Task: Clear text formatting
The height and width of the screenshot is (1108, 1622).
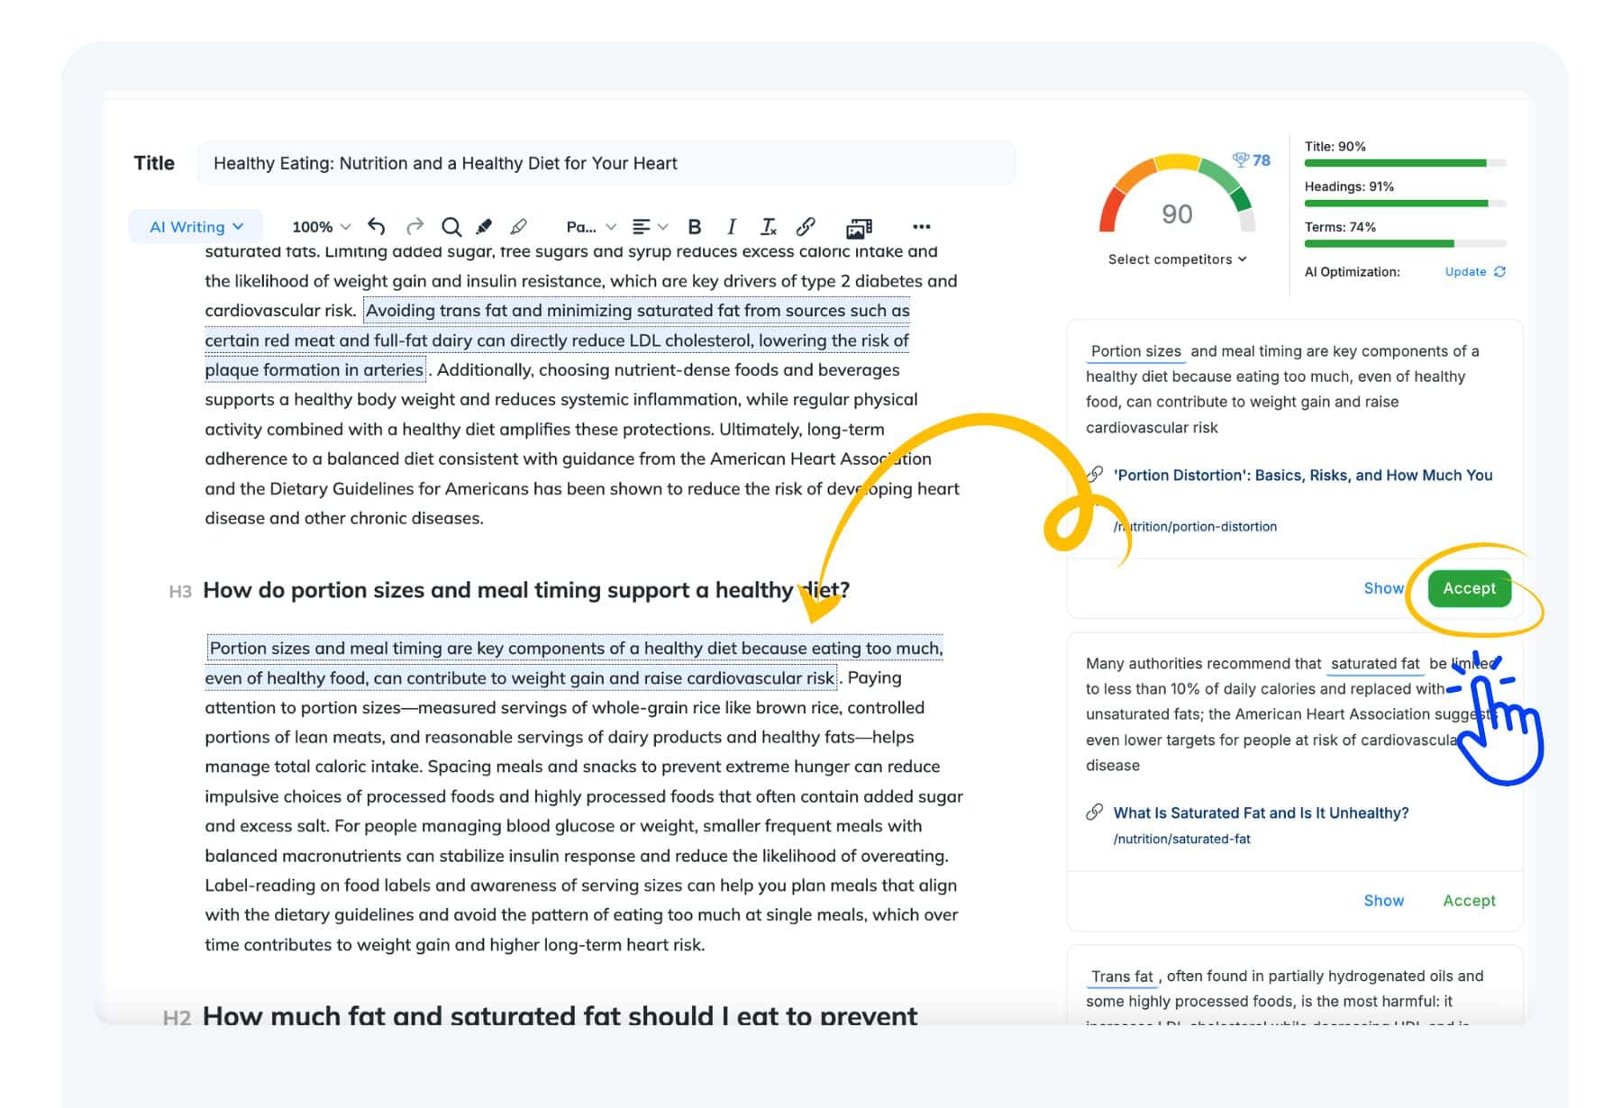Action: [768, 226]
